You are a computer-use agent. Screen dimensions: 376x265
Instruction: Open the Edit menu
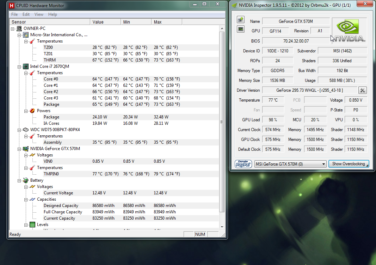pyautogui.click(x=26, y=14)
